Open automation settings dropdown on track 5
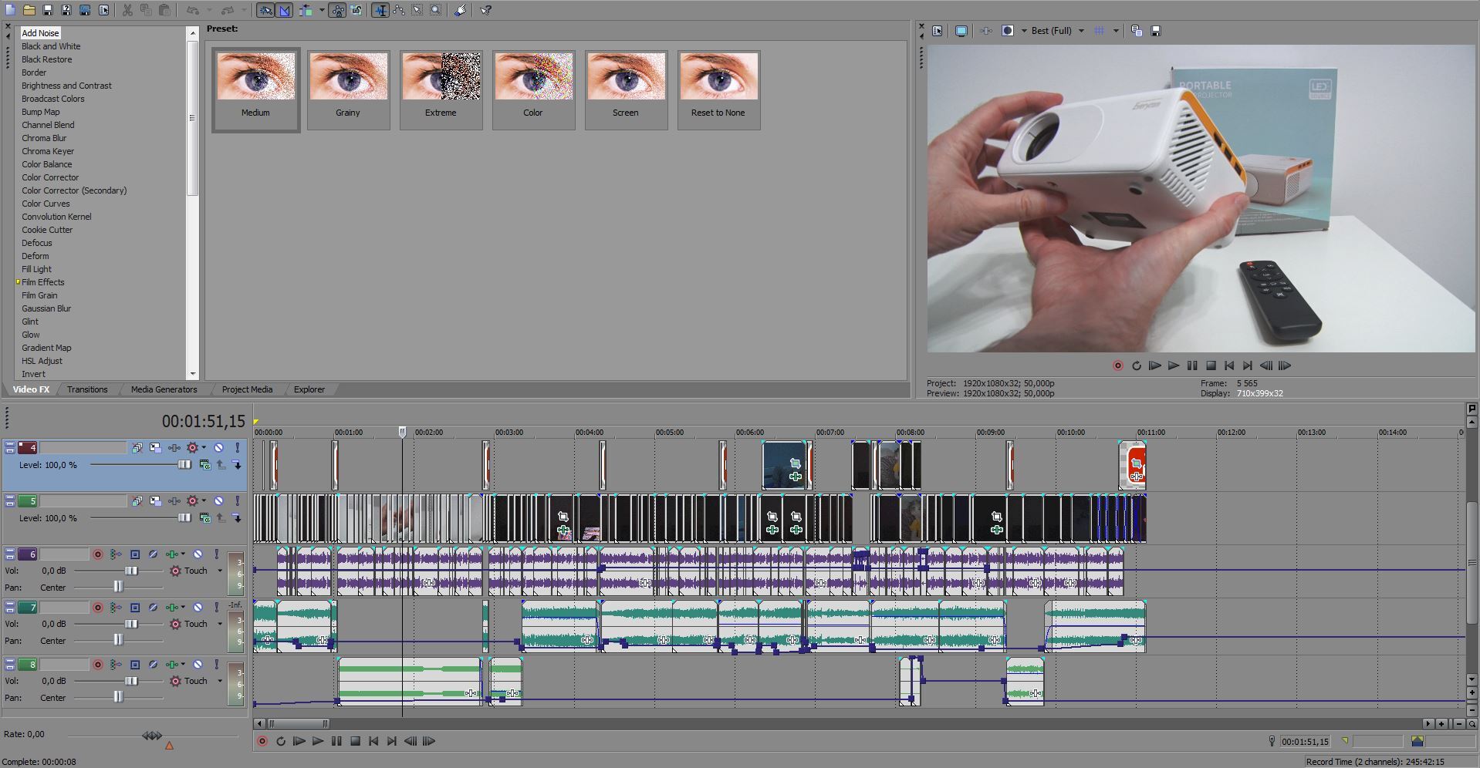The height and width of the screenshot is (768, 1480). click(x=204, y=500)
